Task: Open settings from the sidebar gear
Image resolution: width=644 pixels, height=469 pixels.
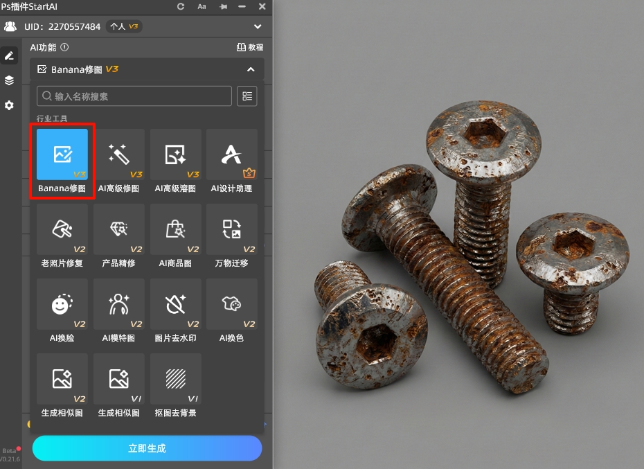Action: pyautogui.click(x=9, y=105)
